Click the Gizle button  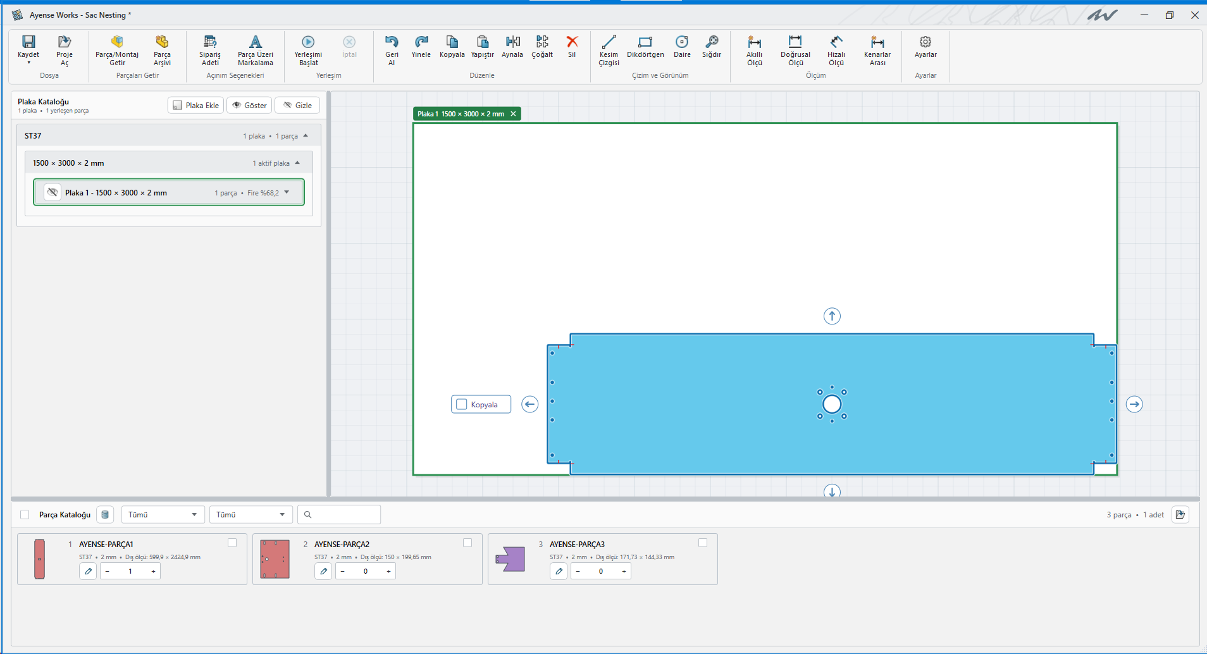[x=297, y=105]
